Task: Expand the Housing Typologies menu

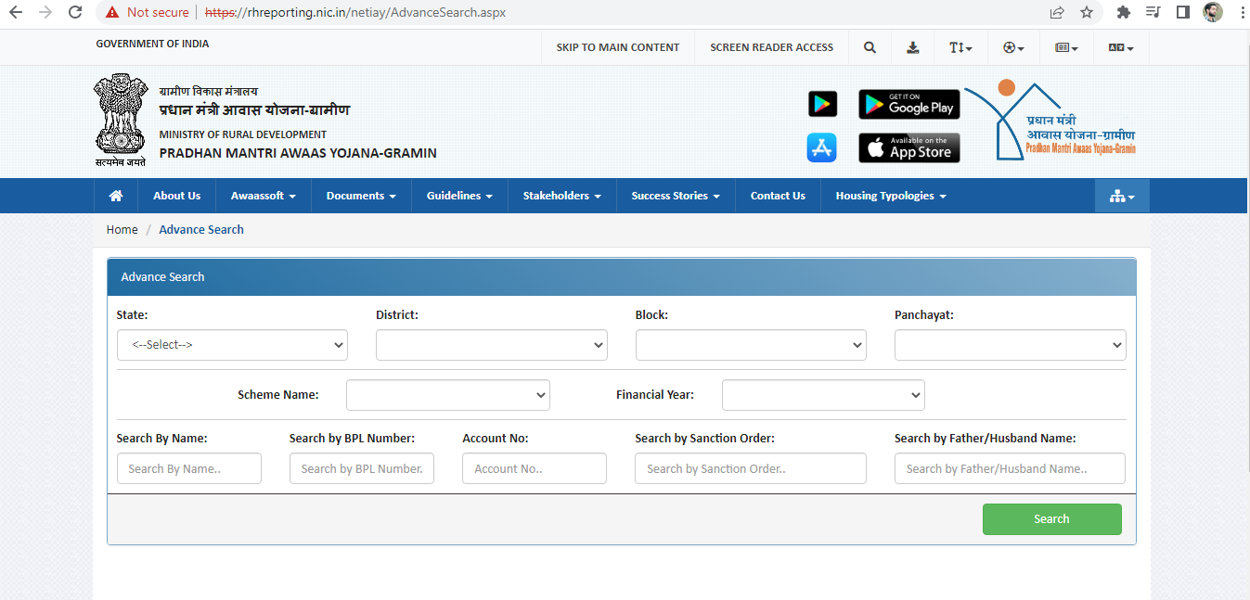Action: (x=891, y=196)
